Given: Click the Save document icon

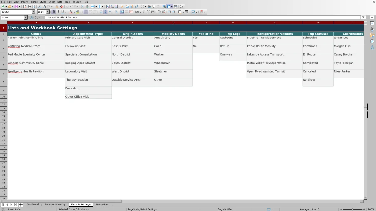Looking at the screenshot, I should (x=16, y=6).
